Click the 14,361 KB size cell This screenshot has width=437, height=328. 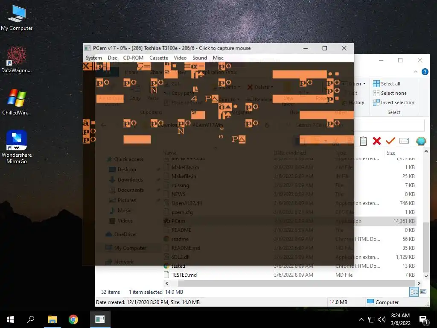[404, 221]
